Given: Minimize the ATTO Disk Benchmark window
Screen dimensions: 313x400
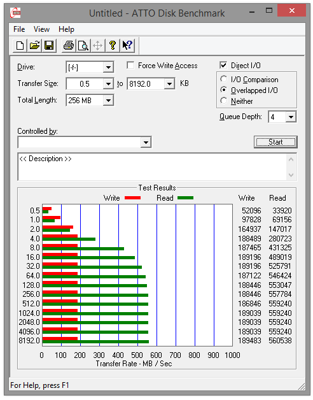Looking at the screenshot, I should (x=252, y=11).
